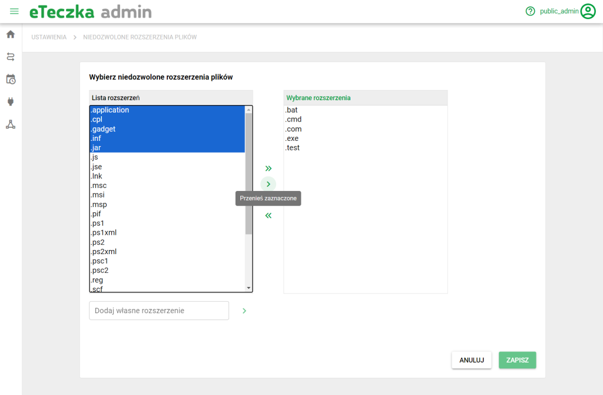Go to the home page icon

(x=11, y=34)
